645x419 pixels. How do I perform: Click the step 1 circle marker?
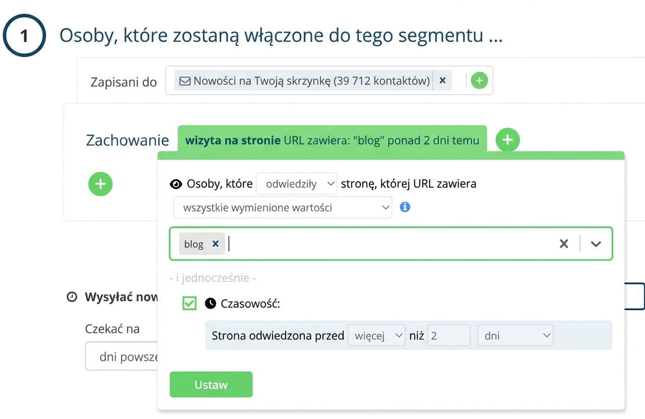(24, 35)
